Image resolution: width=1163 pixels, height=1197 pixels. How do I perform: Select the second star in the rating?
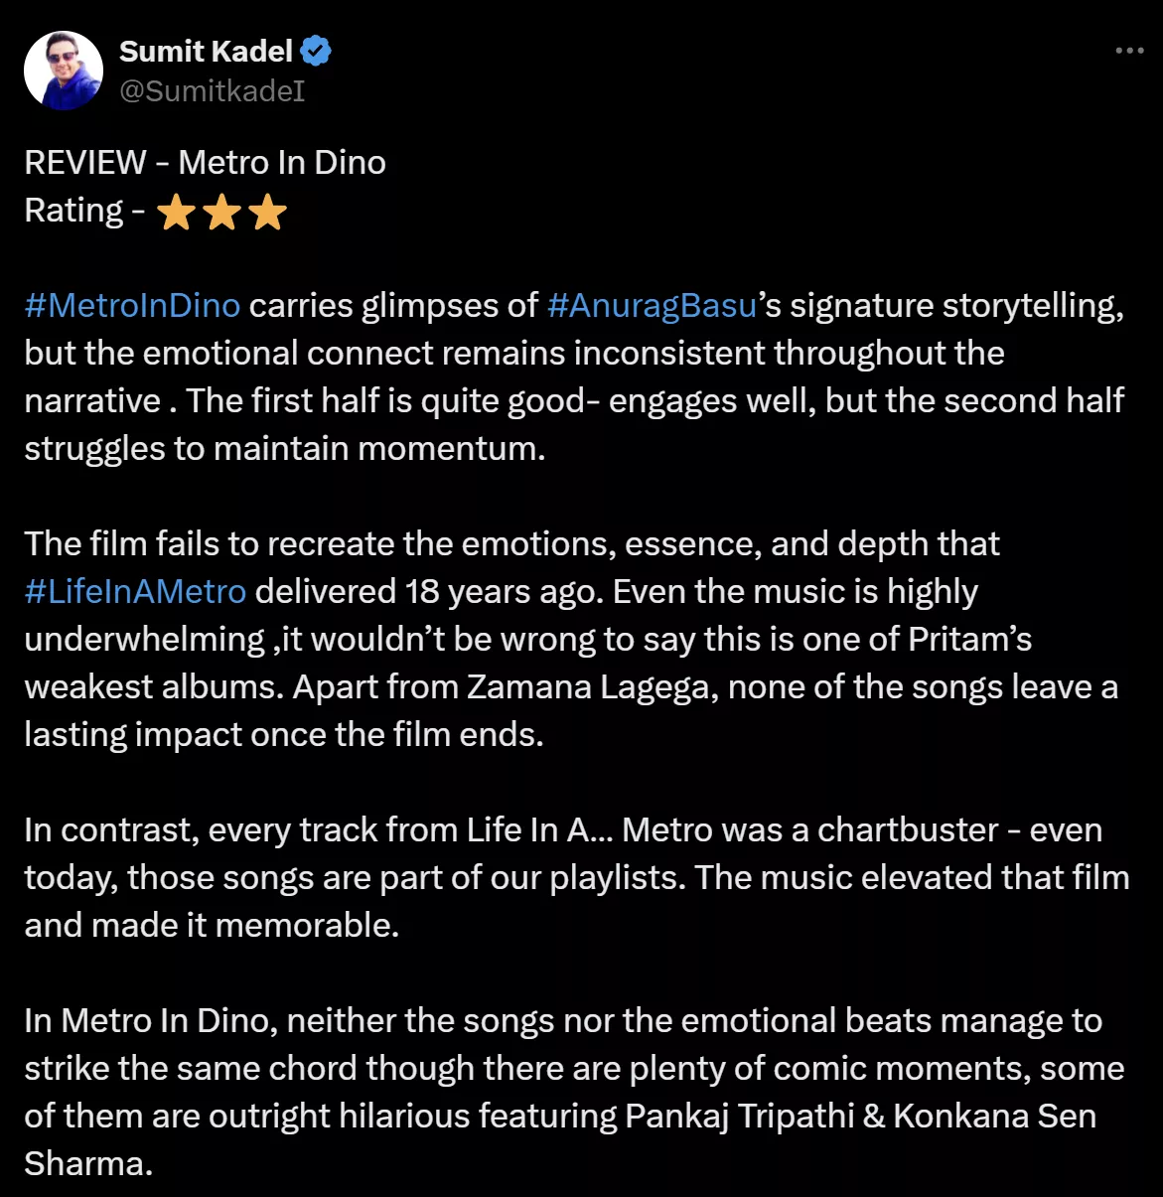220,211
